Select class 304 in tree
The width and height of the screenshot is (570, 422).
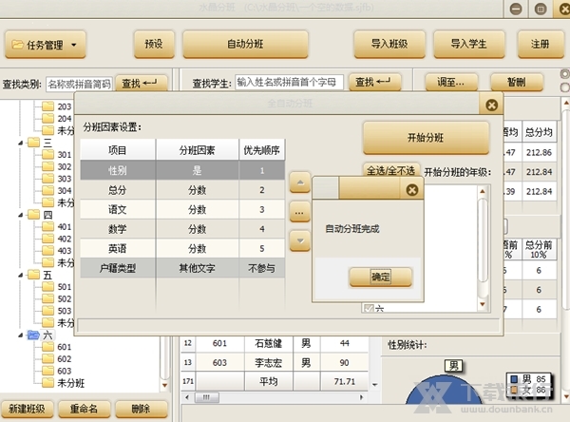click(65, 191)
